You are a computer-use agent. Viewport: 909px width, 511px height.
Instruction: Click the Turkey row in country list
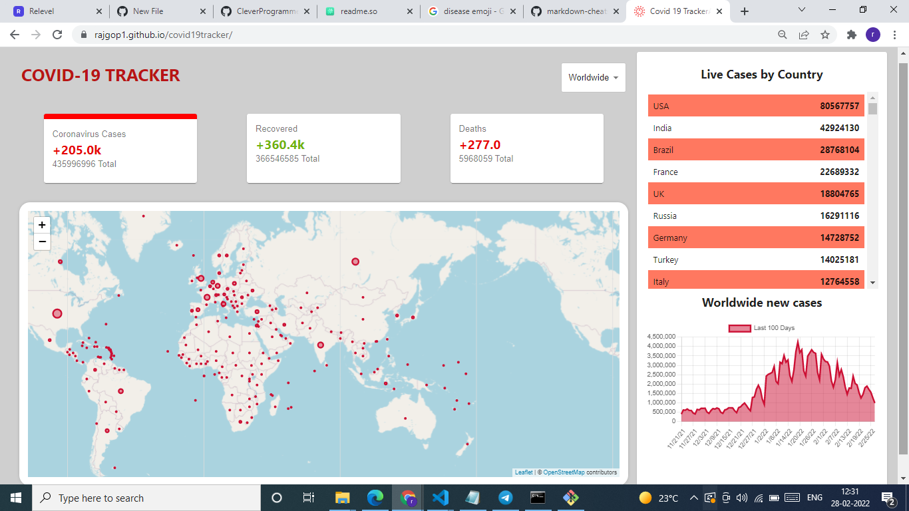coord(756,259)
